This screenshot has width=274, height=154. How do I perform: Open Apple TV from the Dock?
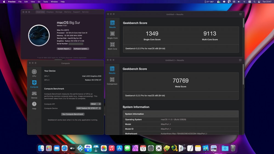[x=72, y=148]
